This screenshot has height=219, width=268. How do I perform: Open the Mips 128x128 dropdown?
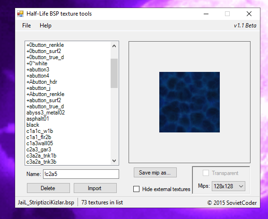(228, 186)
